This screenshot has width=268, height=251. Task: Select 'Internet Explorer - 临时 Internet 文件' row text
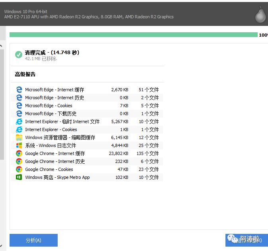pyautogui.click(x=62, y=122)
